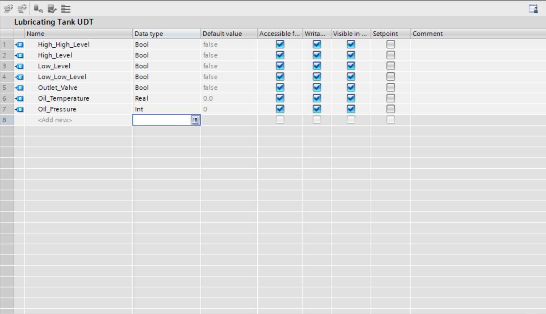Select the Oil_Temperature name cell
The height and width of the screenshot is (314, 546).
tap(79, 98)
